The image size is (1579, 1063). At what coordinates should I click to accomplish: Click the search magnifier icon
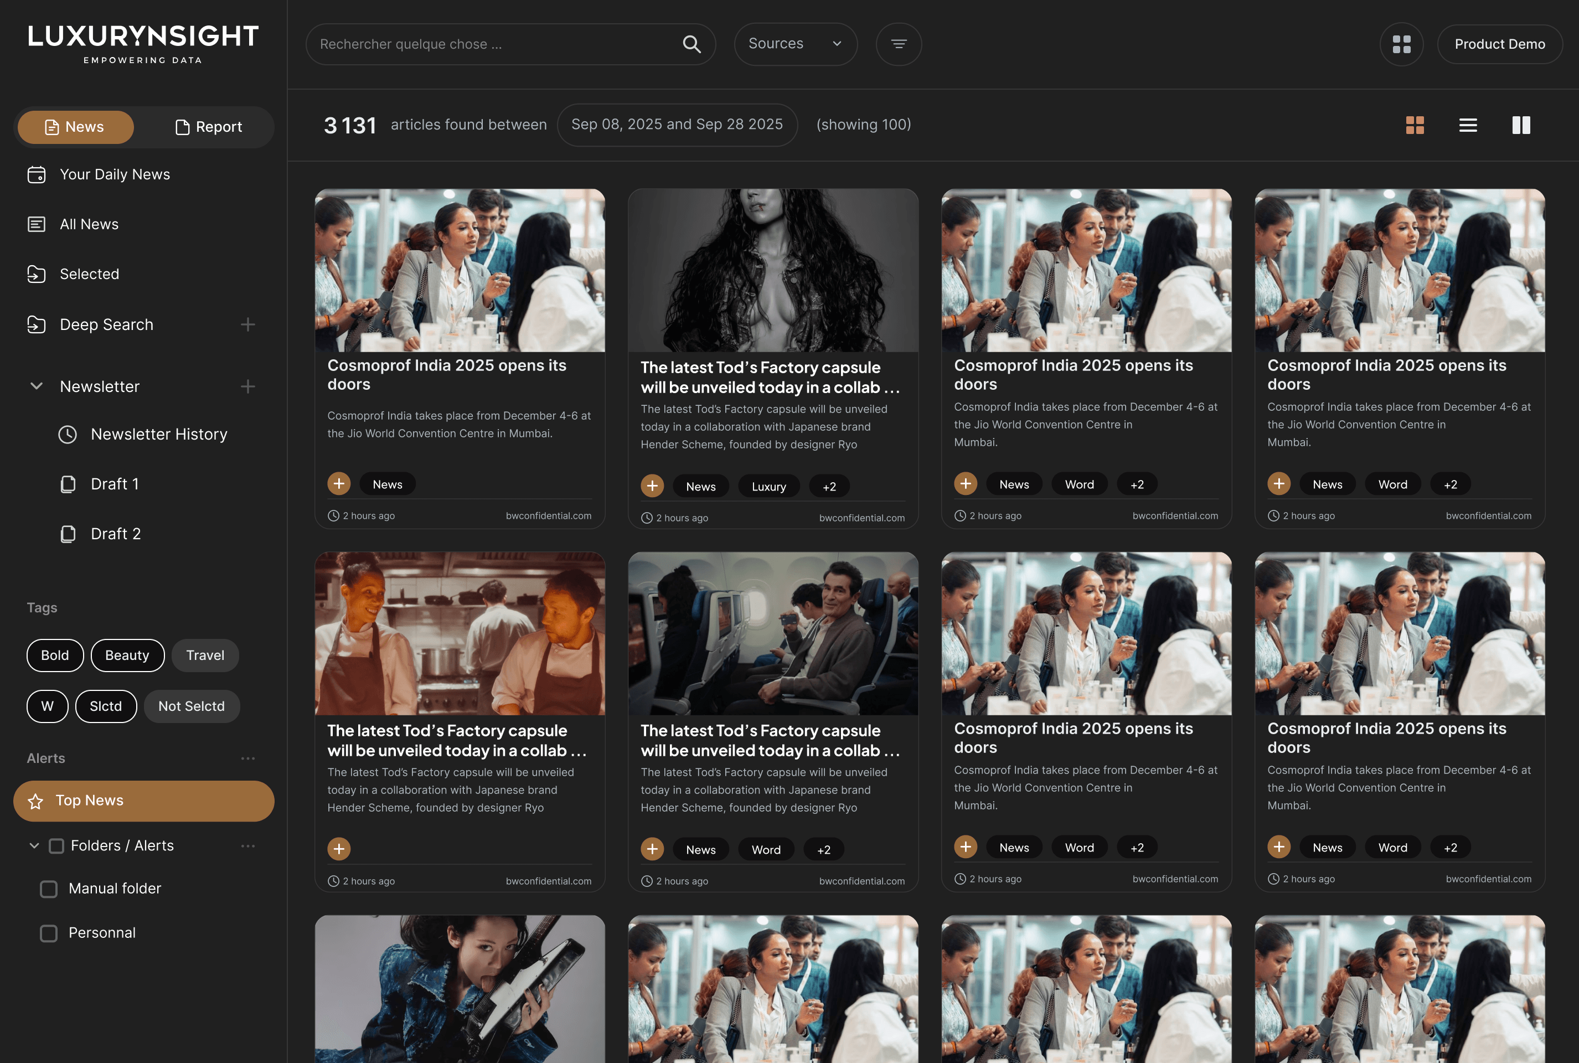point(692,43)
